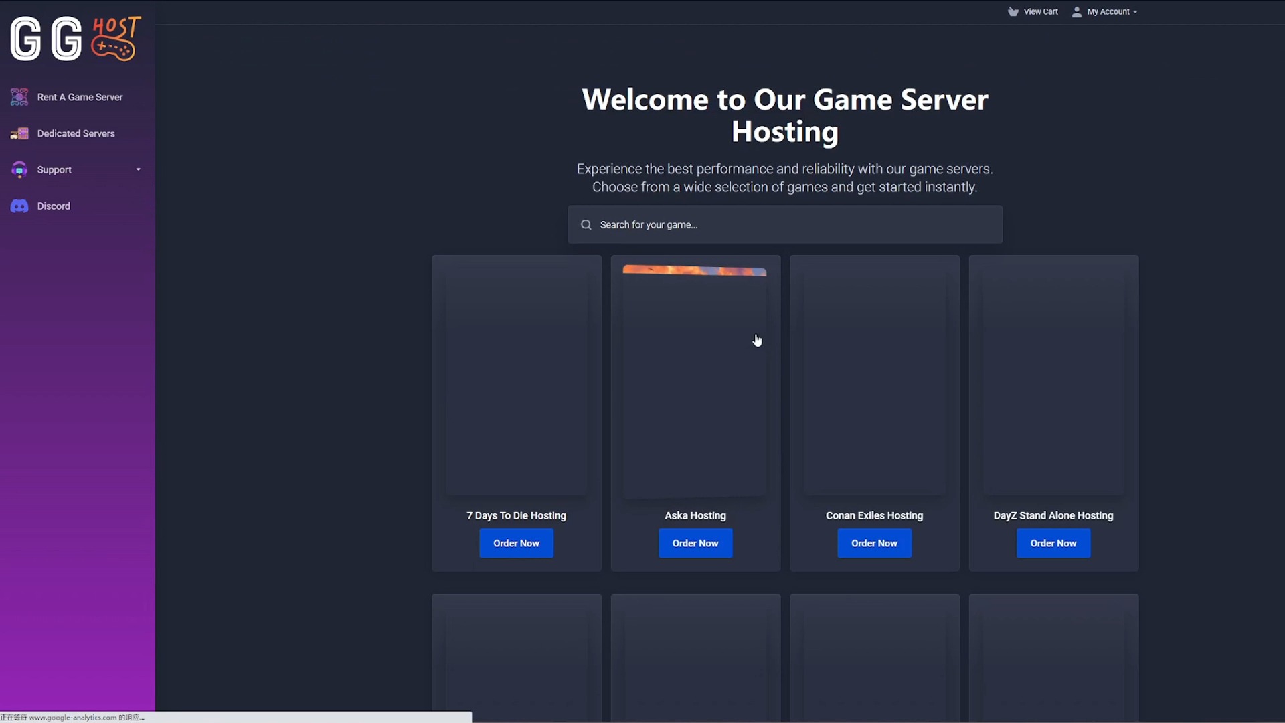Image resolution: width=1285 pixels, height=723 pixels.
Task: Toggle Support submenu visibility
Action: (x=138, y=169)
